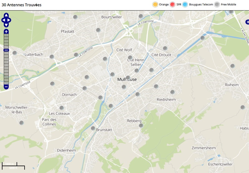The height and width of the screenshot is (173, 249).
Task: Click the '30 Antennes Trouvées' heading
Action: point(21,5)
